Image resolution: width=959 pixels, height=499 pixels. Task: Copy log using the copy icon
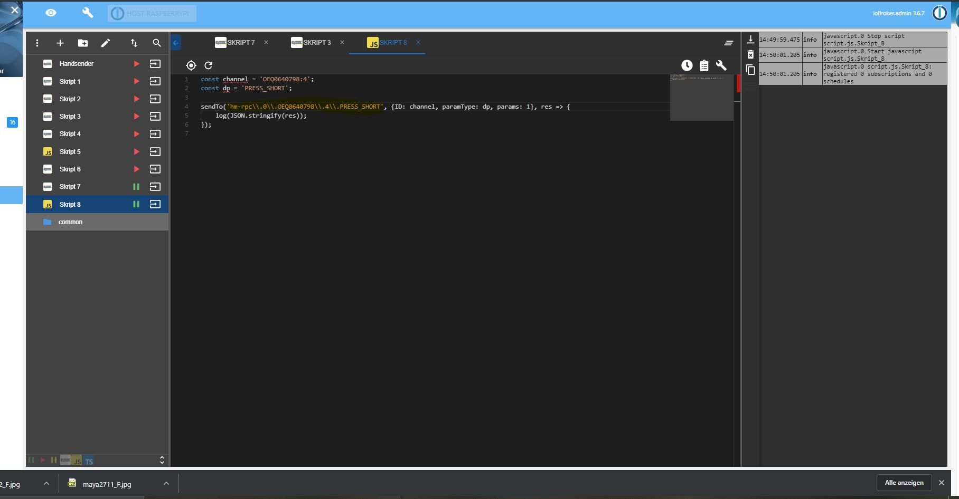coord(750,70)
